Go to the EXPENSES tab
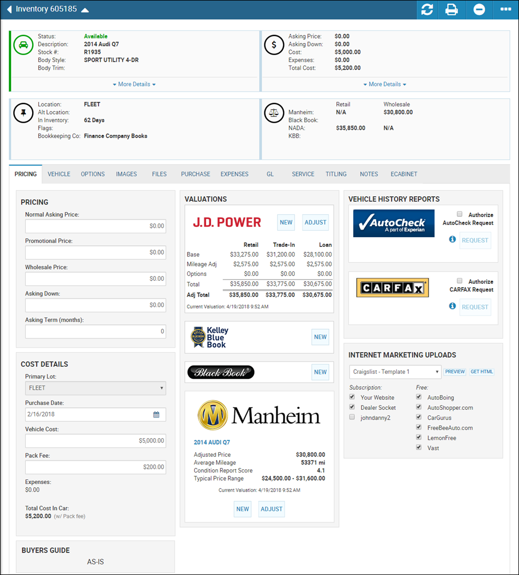This screenshot has width=519, height=575. (x=234, y=174)
